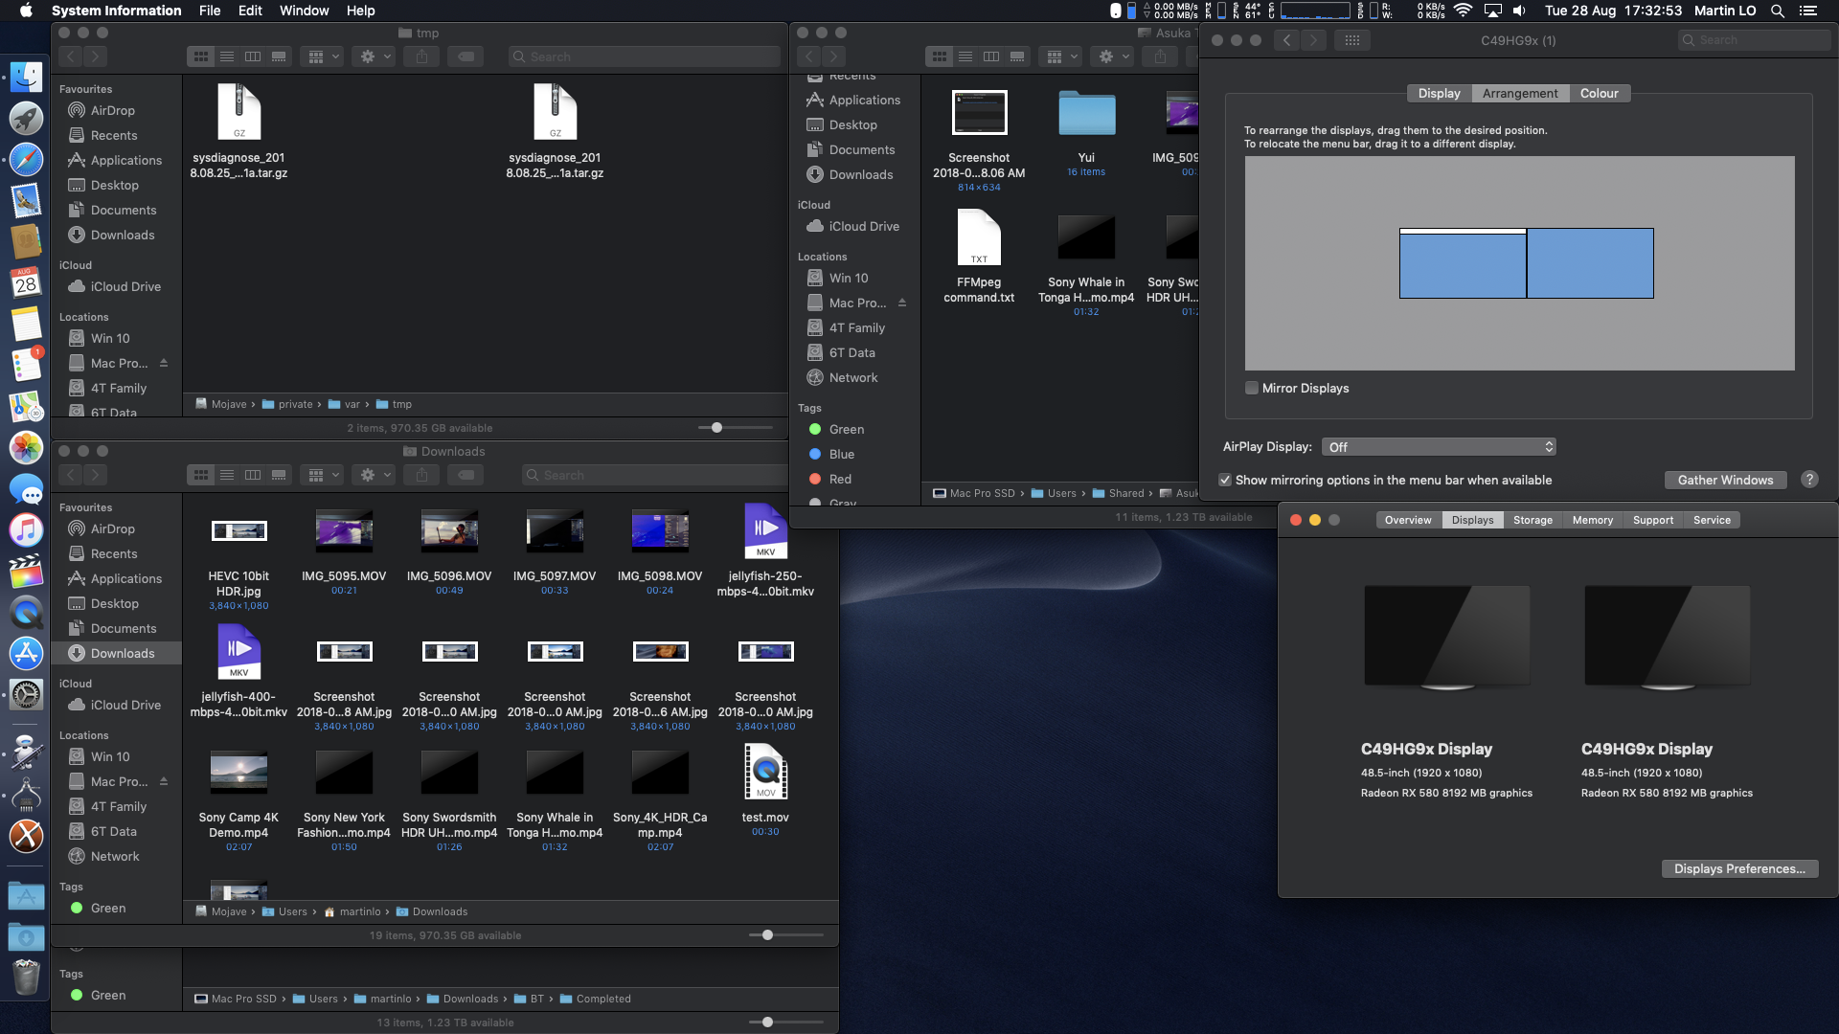Switch tmp window to icon view

click(201, 56)
